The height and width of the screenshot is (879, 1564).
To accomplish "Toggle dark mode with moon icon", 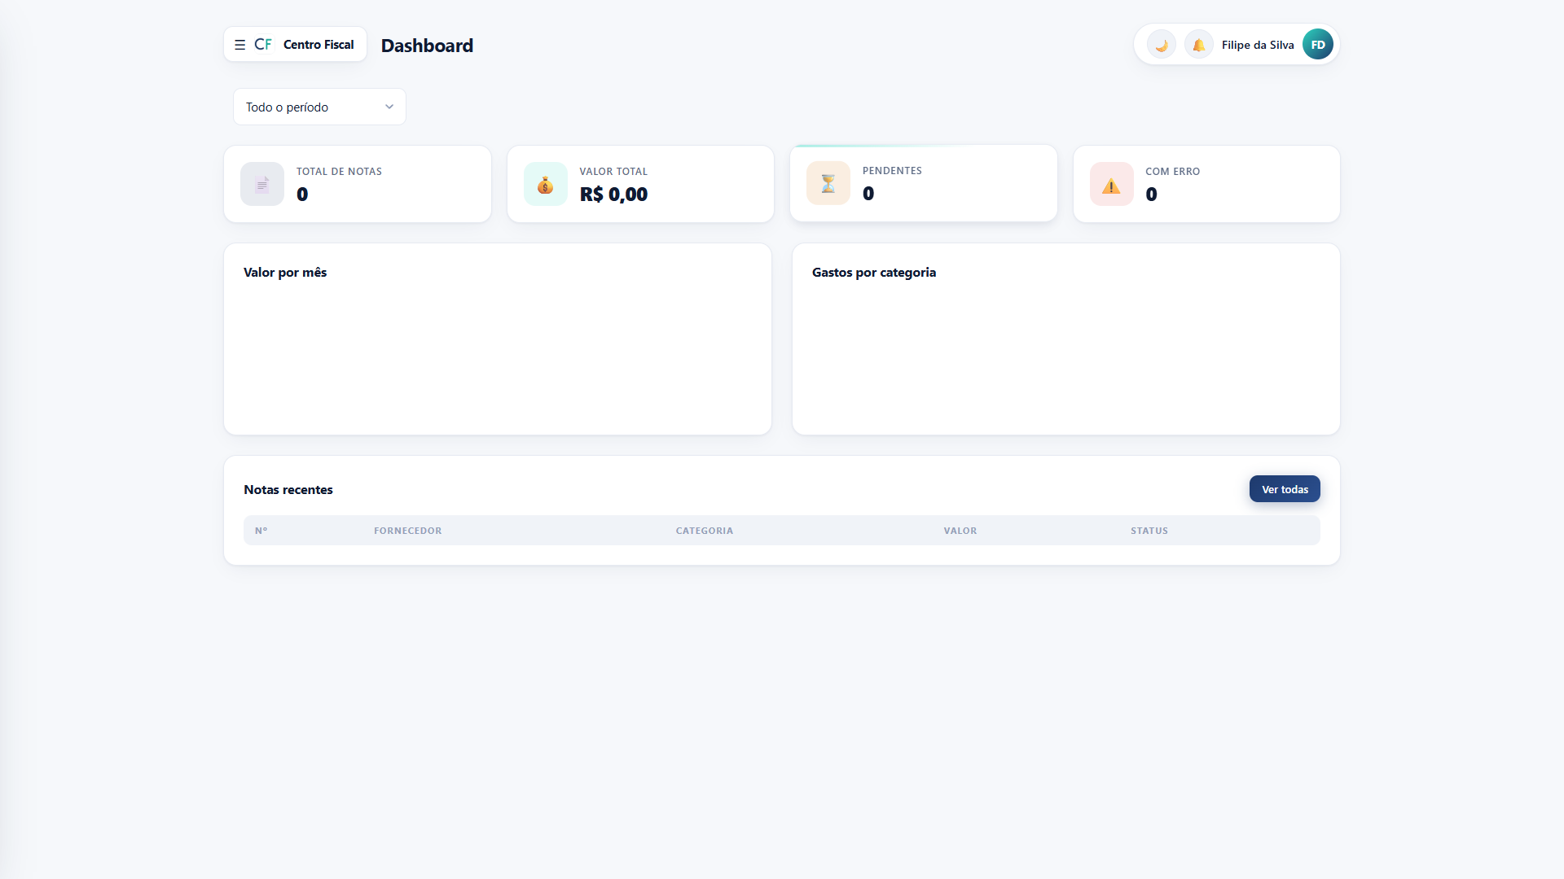I will [x=1161, y=45].
